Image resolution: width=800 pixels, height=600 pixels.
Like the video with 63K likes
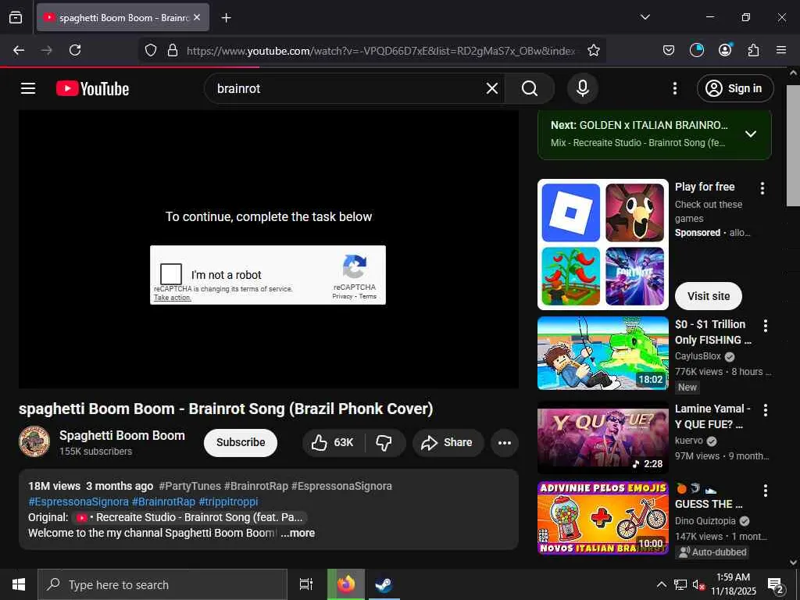(x=333, y=442)
